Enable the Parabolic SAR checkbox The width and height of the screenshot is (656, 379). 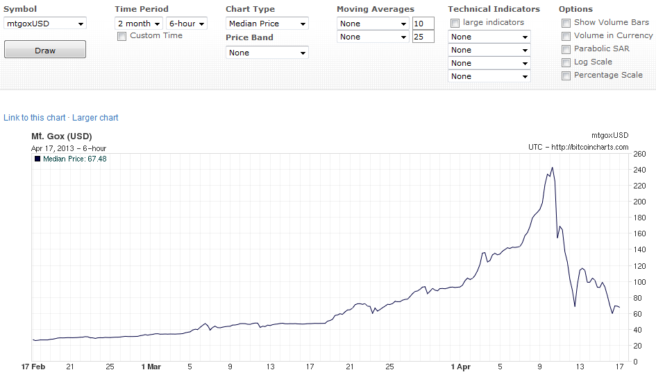click(566, 49)
